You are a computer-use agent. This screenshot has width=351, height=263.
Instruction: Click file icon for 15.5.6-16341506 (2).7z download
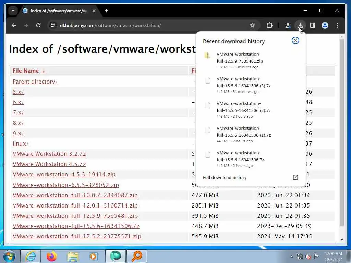click(x=208, y=105)
